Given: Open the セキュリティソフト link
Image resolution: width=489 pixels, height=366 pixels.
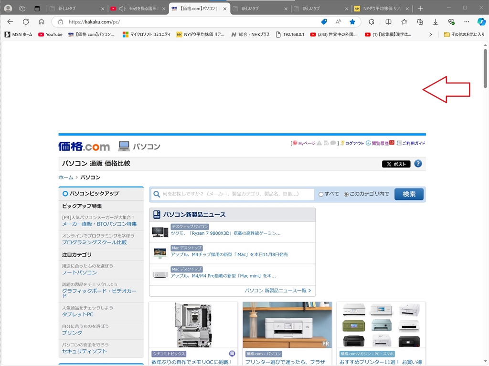Looking at the screenshot, I should 84,351.
